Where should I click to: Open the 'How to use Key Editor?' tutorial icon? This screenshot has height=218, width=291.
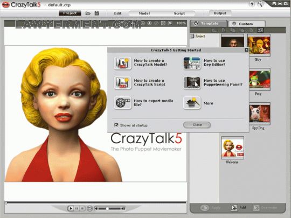pyautogui.click(x=192, y=63)
